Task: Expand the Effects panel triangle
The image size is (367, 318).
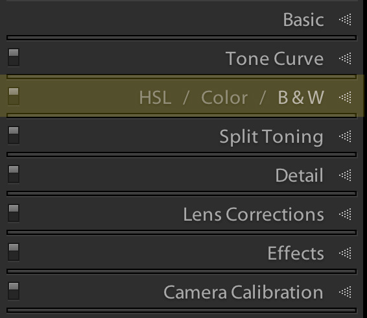Action: pos(345,253)
